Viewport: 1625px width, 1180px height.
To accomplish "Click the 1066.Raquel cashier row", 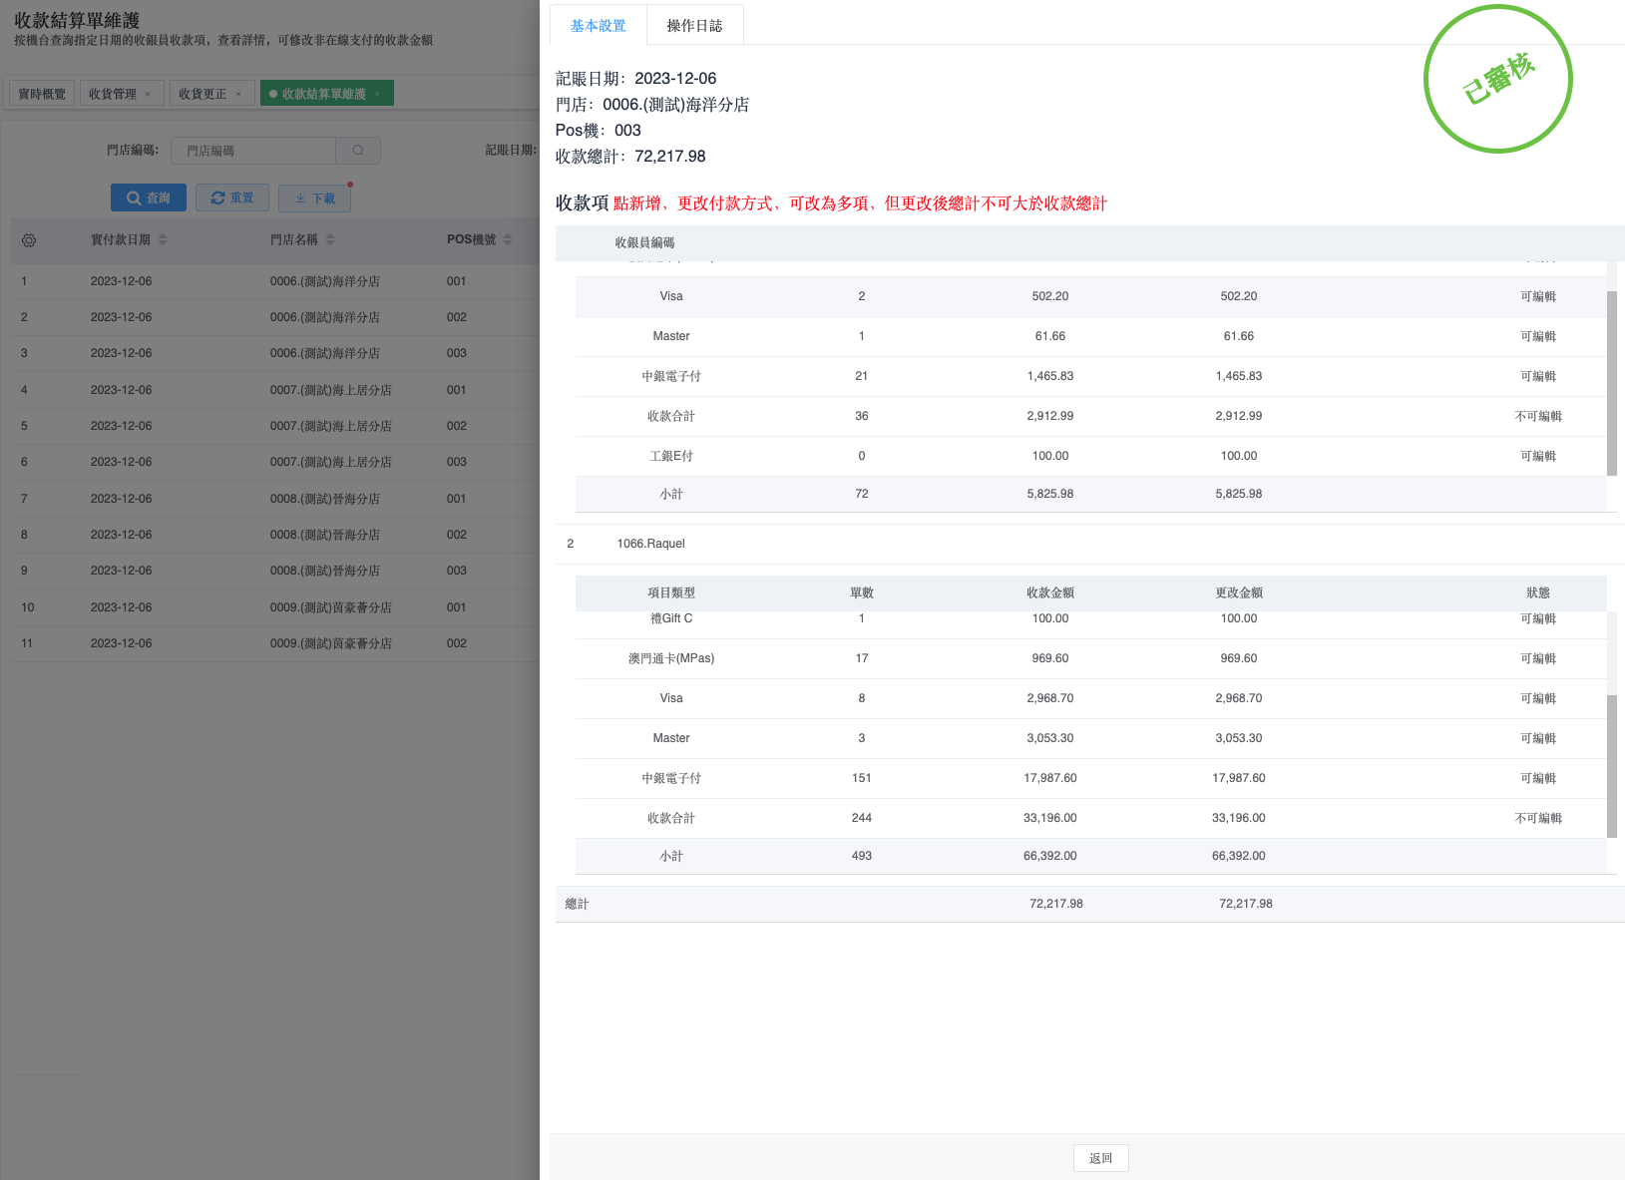I will pos(650,544).
